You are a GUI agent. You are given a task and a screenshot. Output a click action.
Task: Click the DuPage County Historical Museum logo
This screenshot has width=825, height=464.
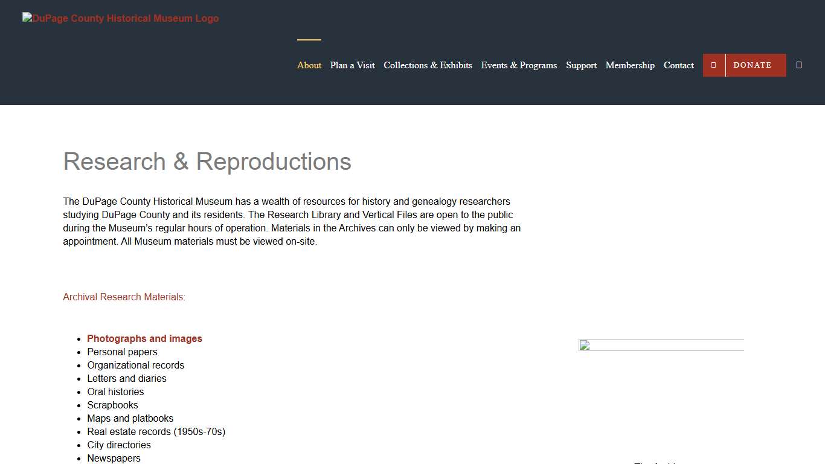(x=121, y=19)
